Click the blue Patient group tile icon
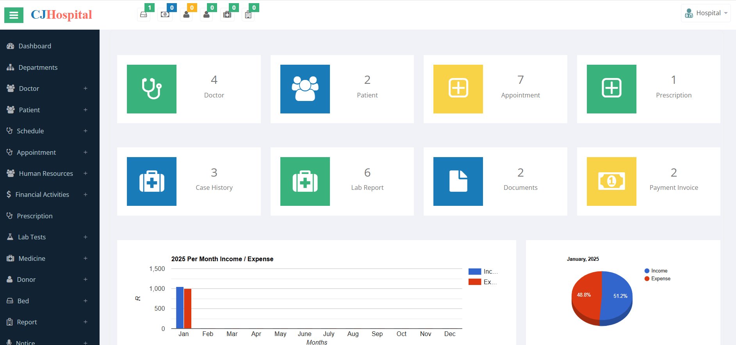 [x=305, y=89]
